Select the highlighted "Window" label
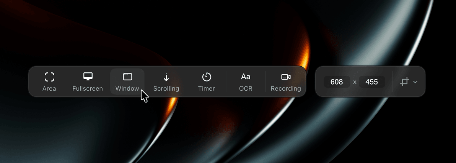This screenshot has width=456, height=163. click(x=127, y=89)
